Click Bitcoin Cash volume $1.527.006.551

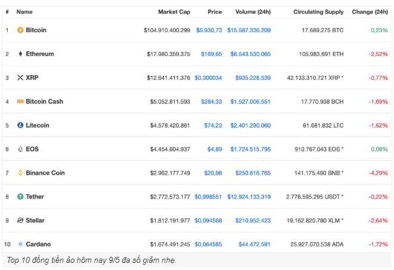pos(250,102)
